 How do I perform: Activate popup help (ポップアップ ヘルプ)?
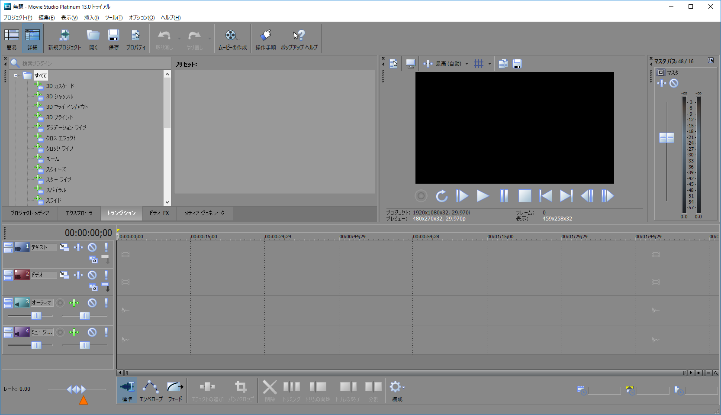[x=299, y=39]
